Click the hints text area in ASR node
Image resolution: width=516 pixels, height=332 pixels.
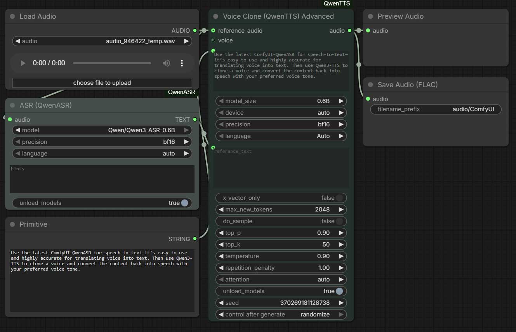tap(102, 179)
